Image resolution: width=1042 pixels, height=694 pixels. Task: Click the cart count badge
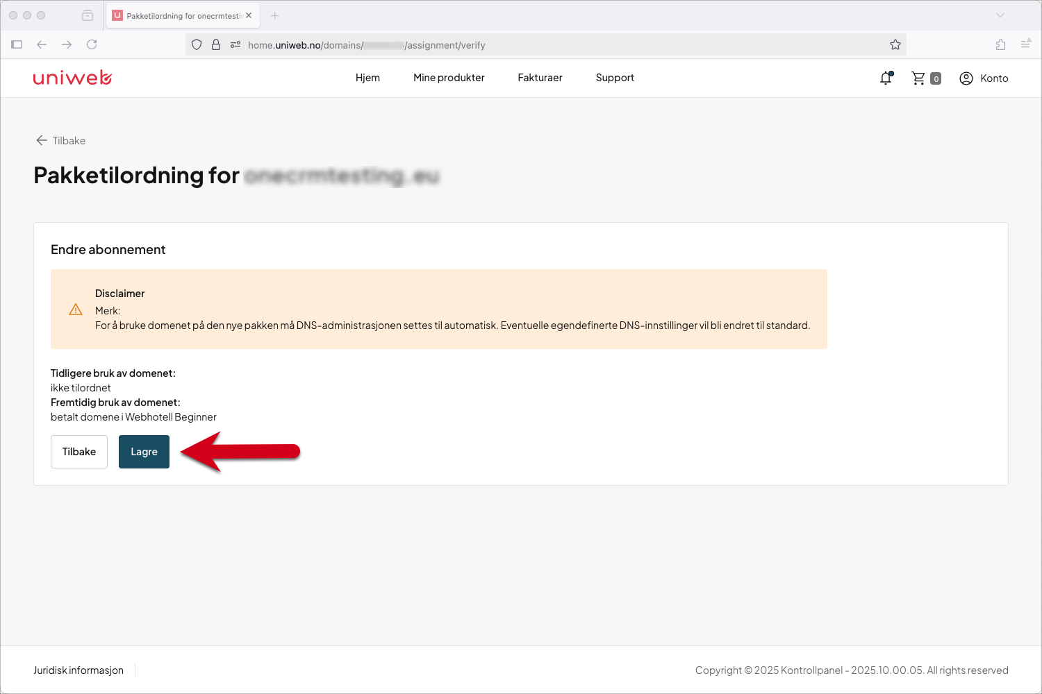pos(936,79)
